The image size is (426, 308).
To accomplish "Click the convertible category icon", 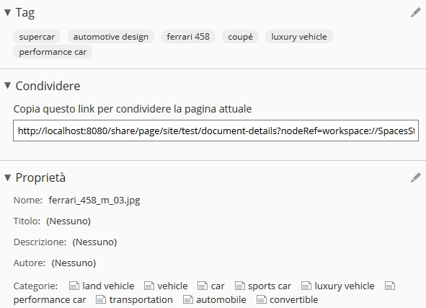I will pos(262,299).
